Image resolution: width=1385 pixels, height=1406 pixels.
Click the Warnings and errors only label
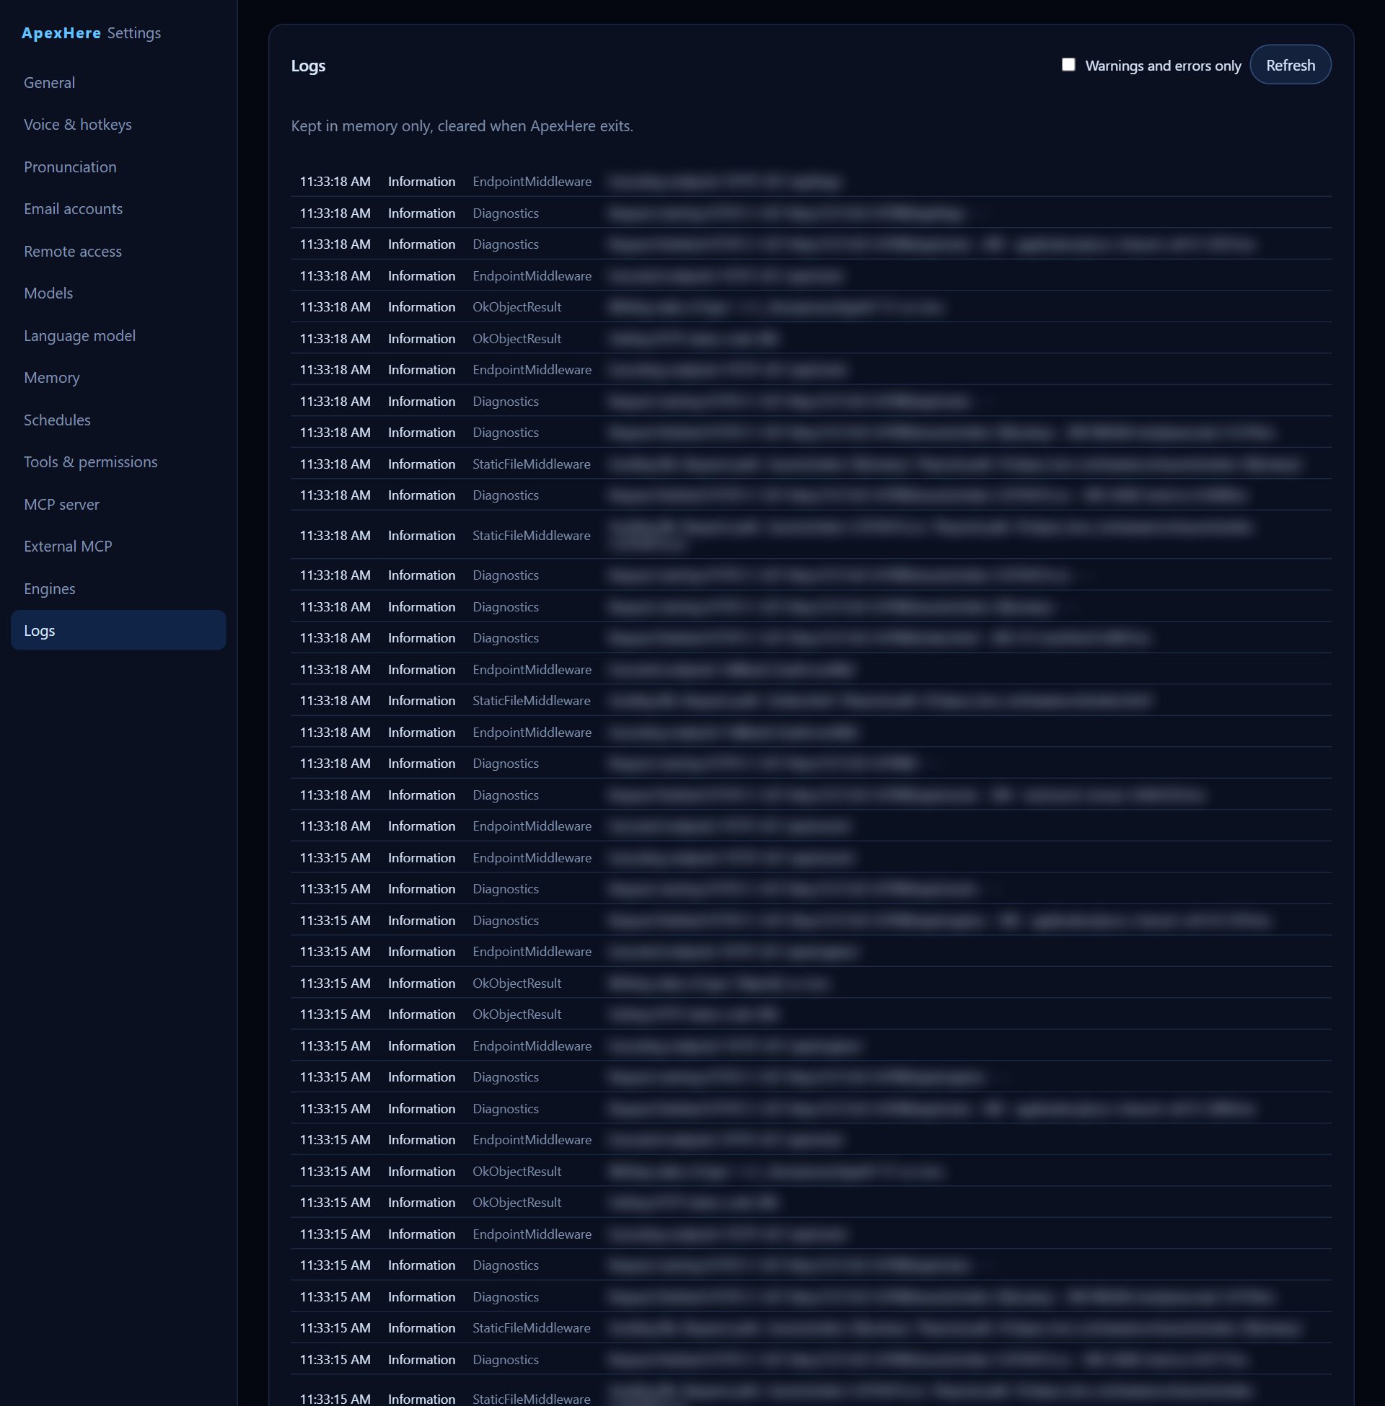[x=1162, y=66]
